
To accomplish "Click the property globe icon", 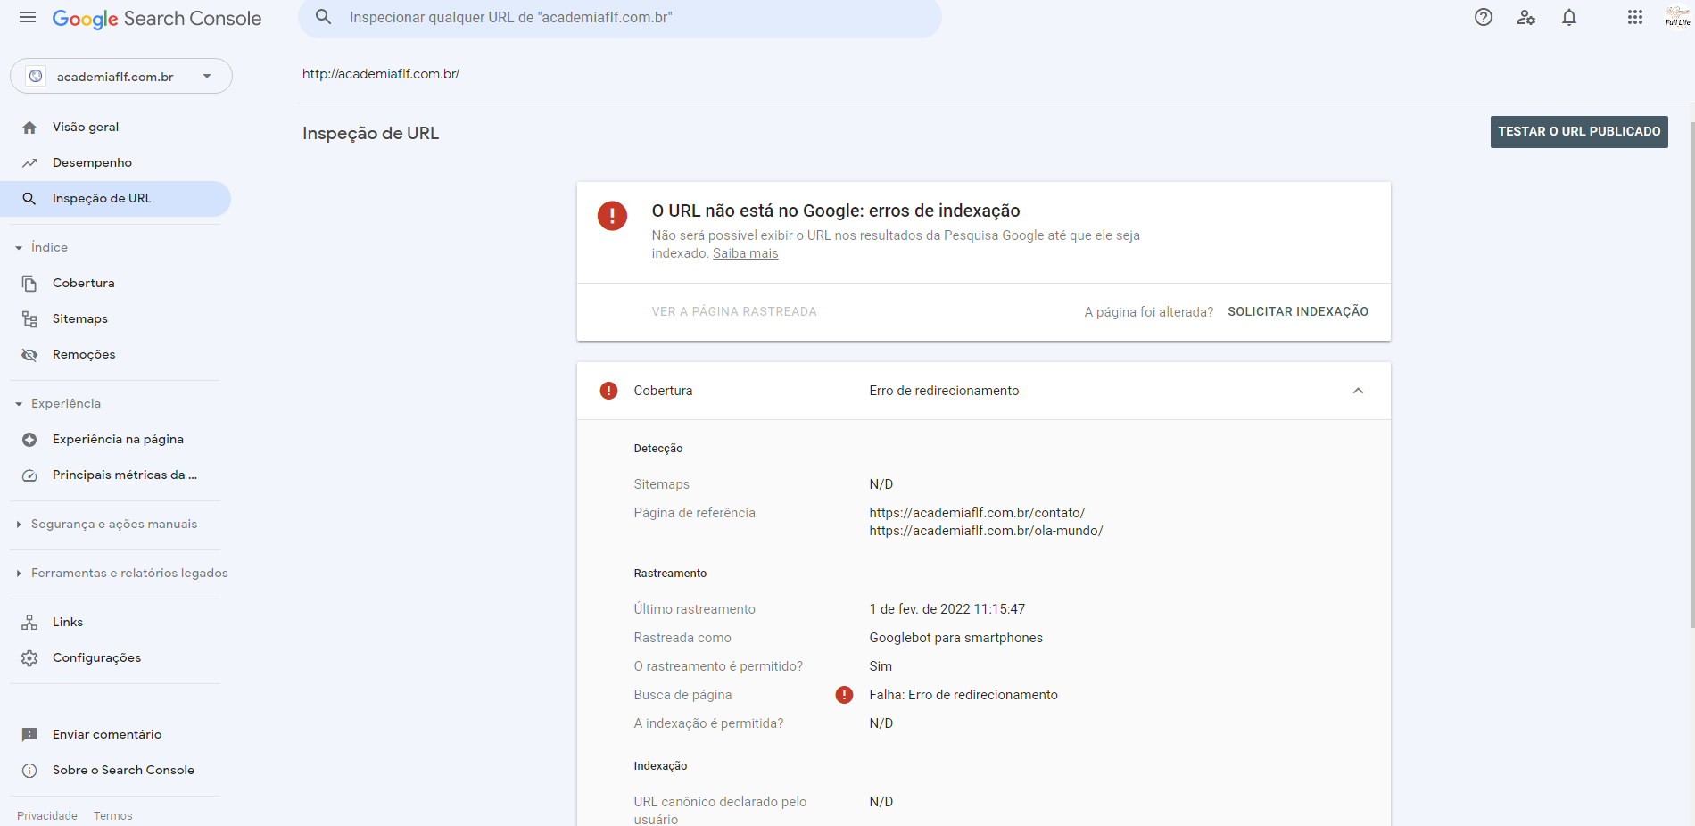I will point(36,77).
